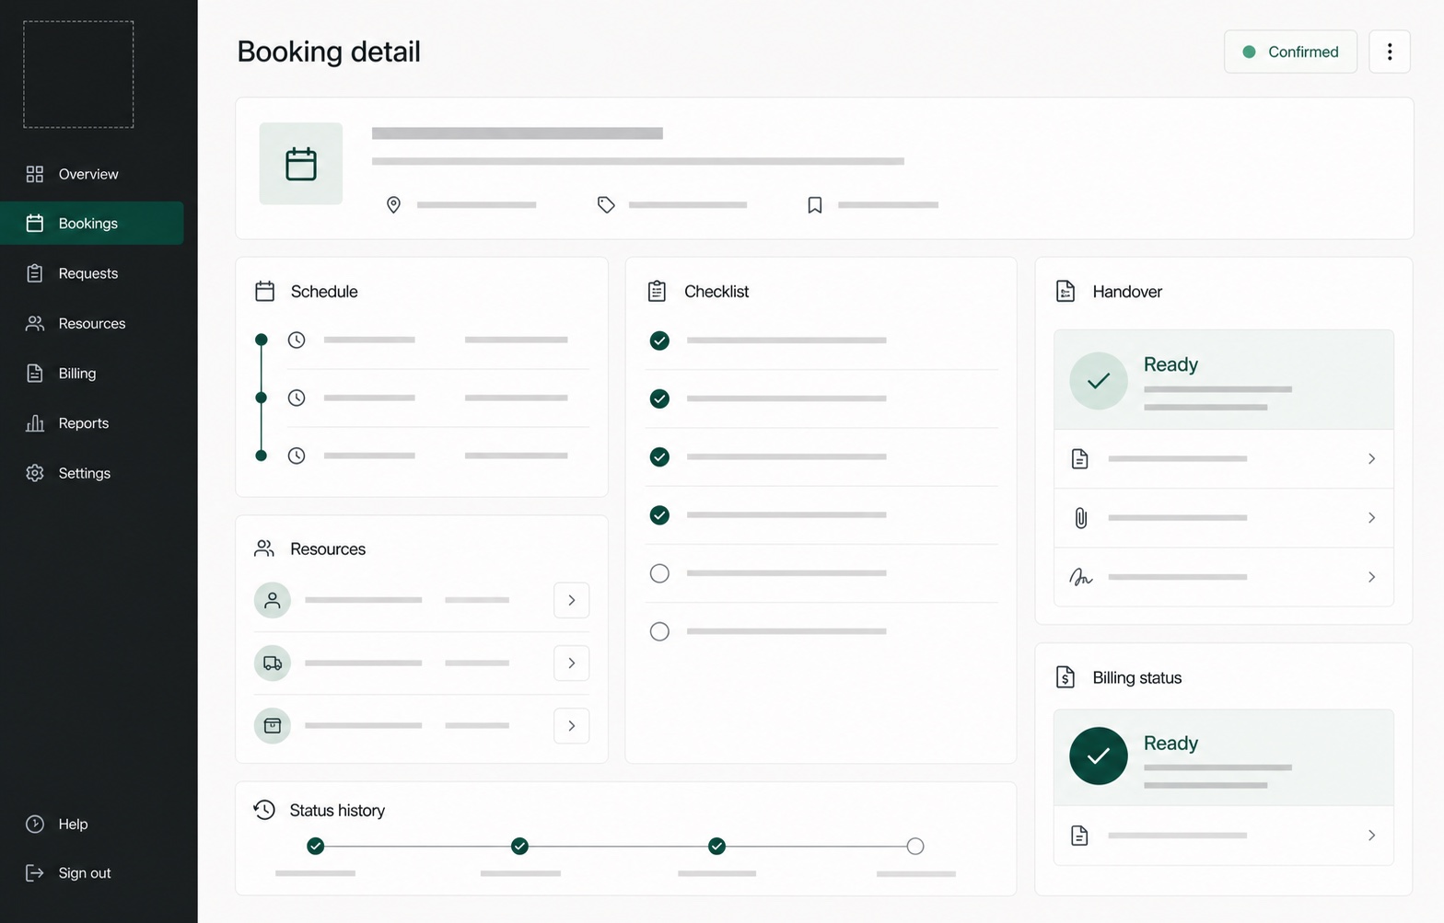Click the "Booking detail" page heading
This screenshot has width=1444, height=923.
tap(329, 52)
